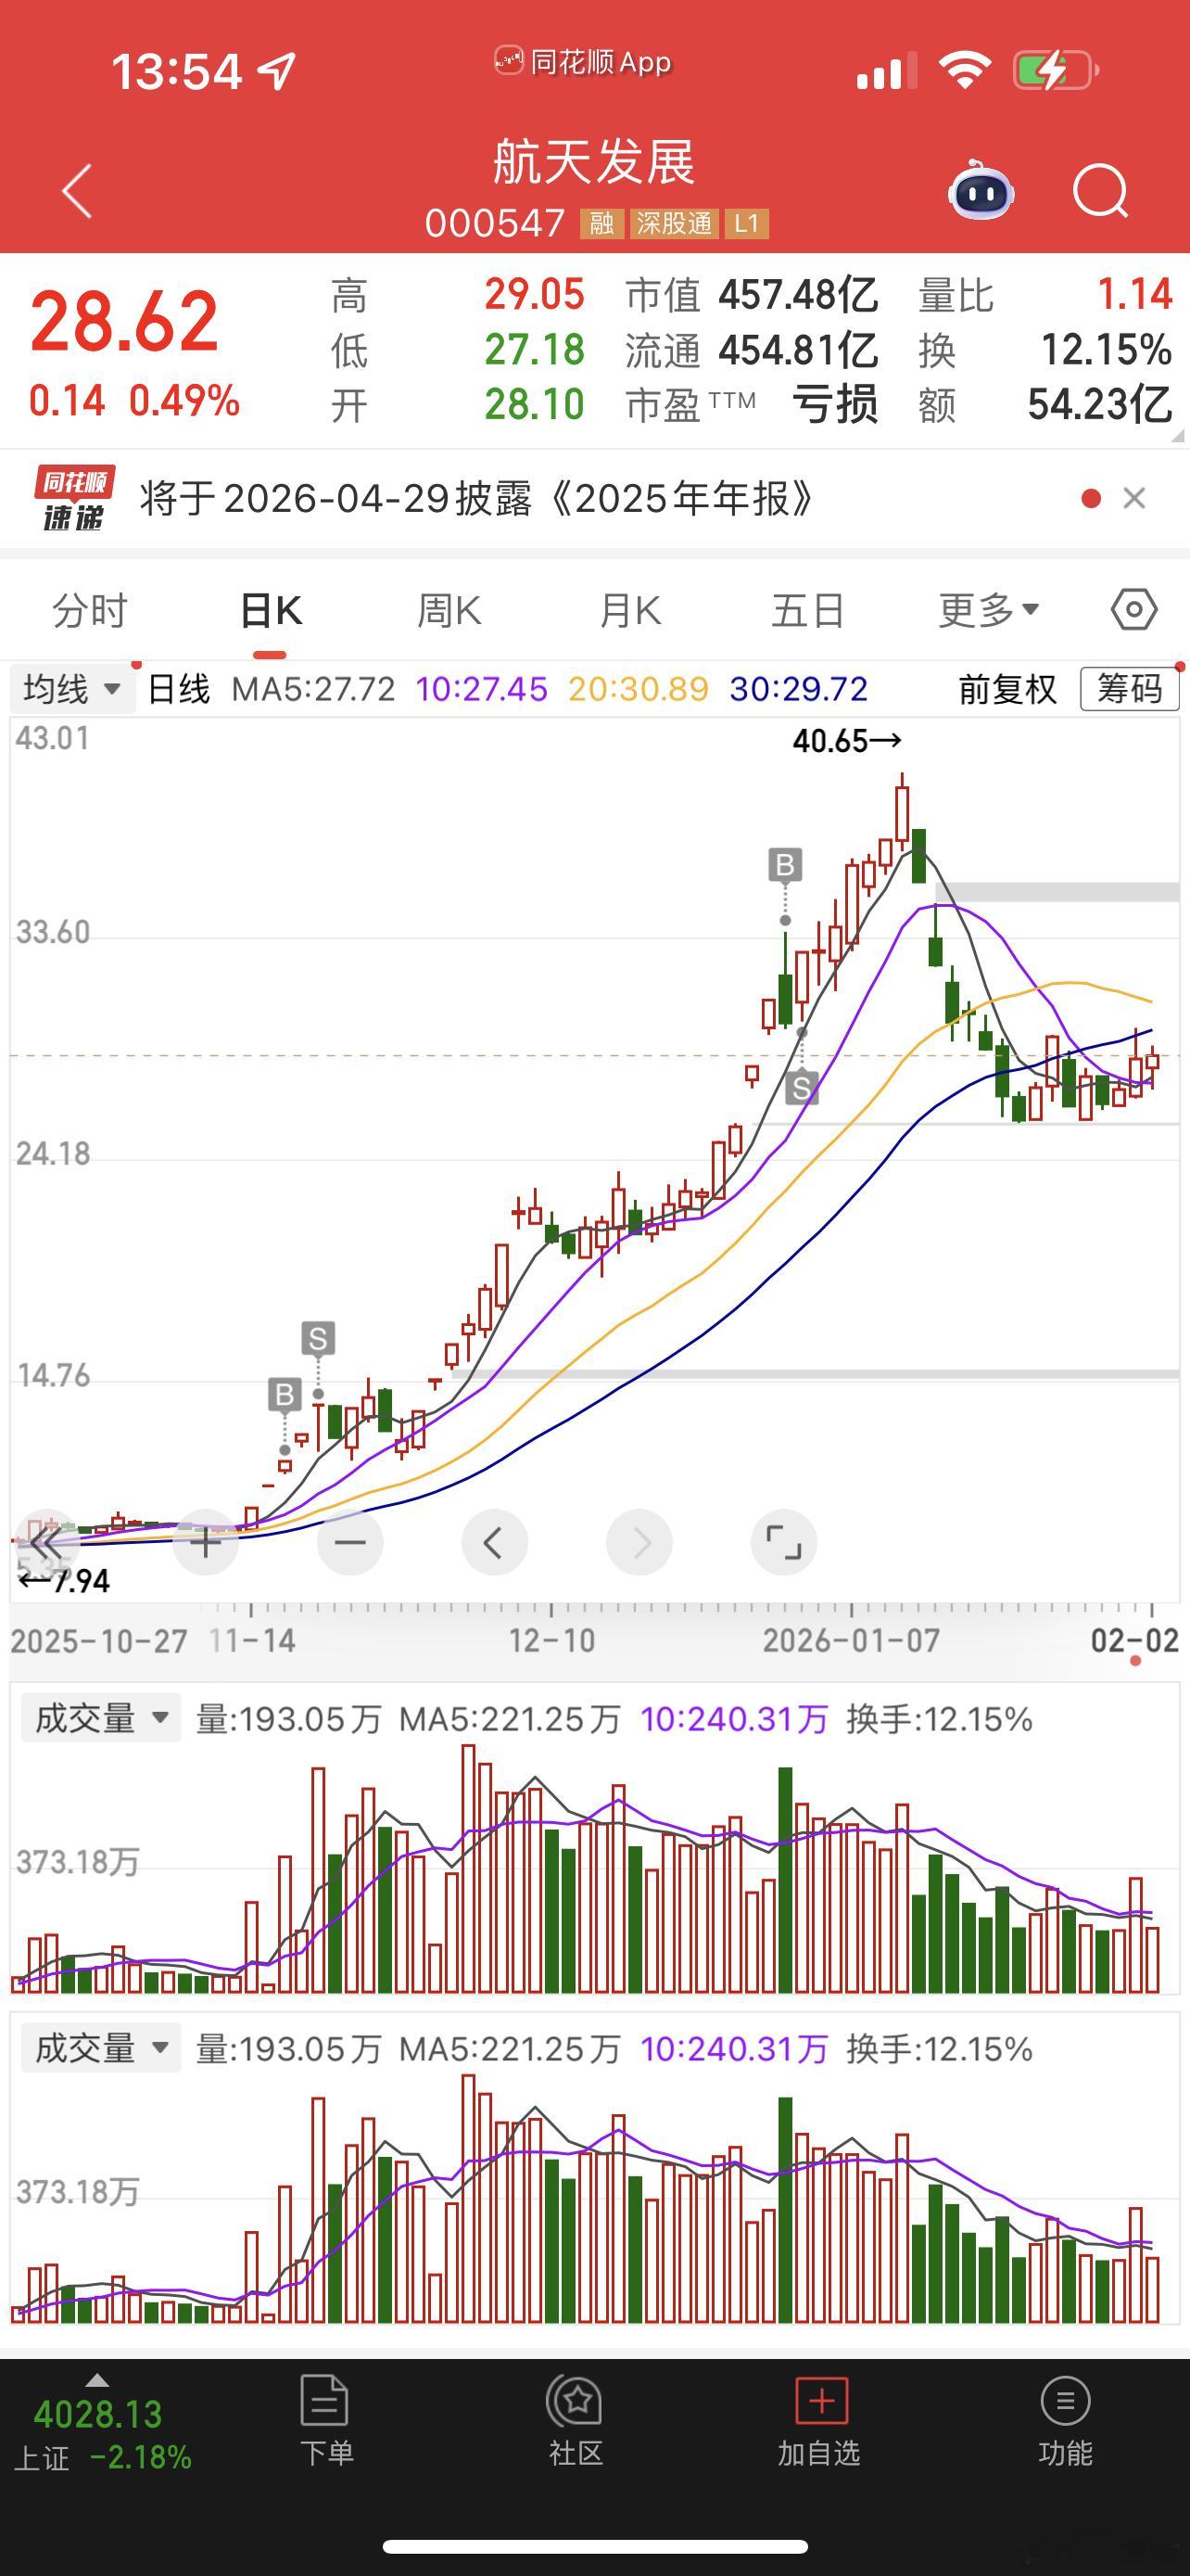Tap the high price 29.05
The width and height of the screenshot is (1190, 2576).
(x=535, y=294)
